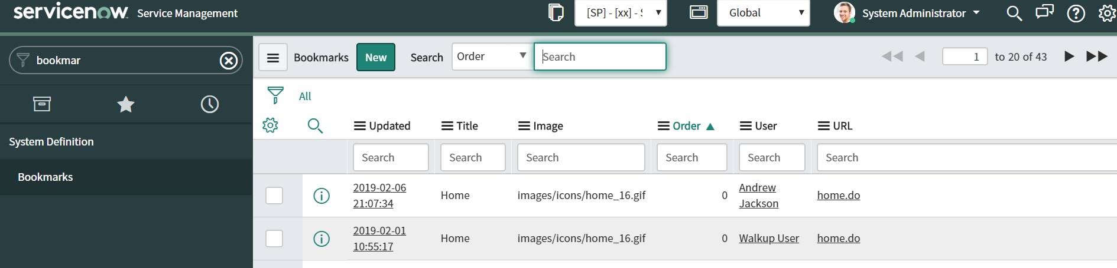Open Andrew Jackson user link
Viewport: 1117px width, 268px height.
tap(758, 196)
